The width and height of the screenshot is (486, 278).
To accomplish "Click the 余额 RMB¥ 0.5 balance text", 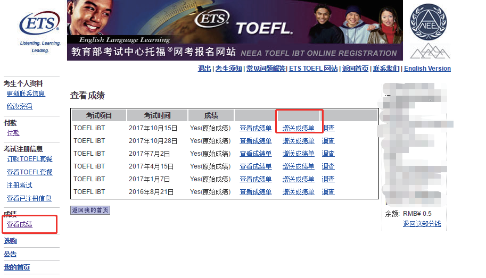I will (408, 214).
